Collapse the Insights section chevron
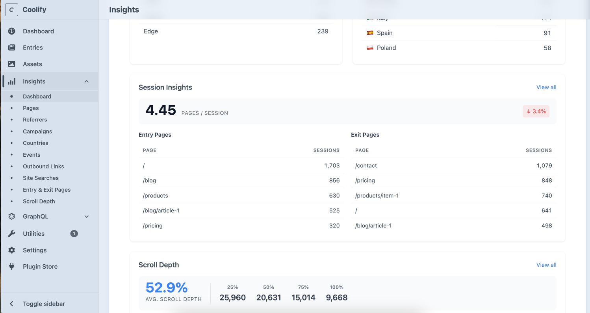This screenshot has width=590, height=313. point(87,81)
